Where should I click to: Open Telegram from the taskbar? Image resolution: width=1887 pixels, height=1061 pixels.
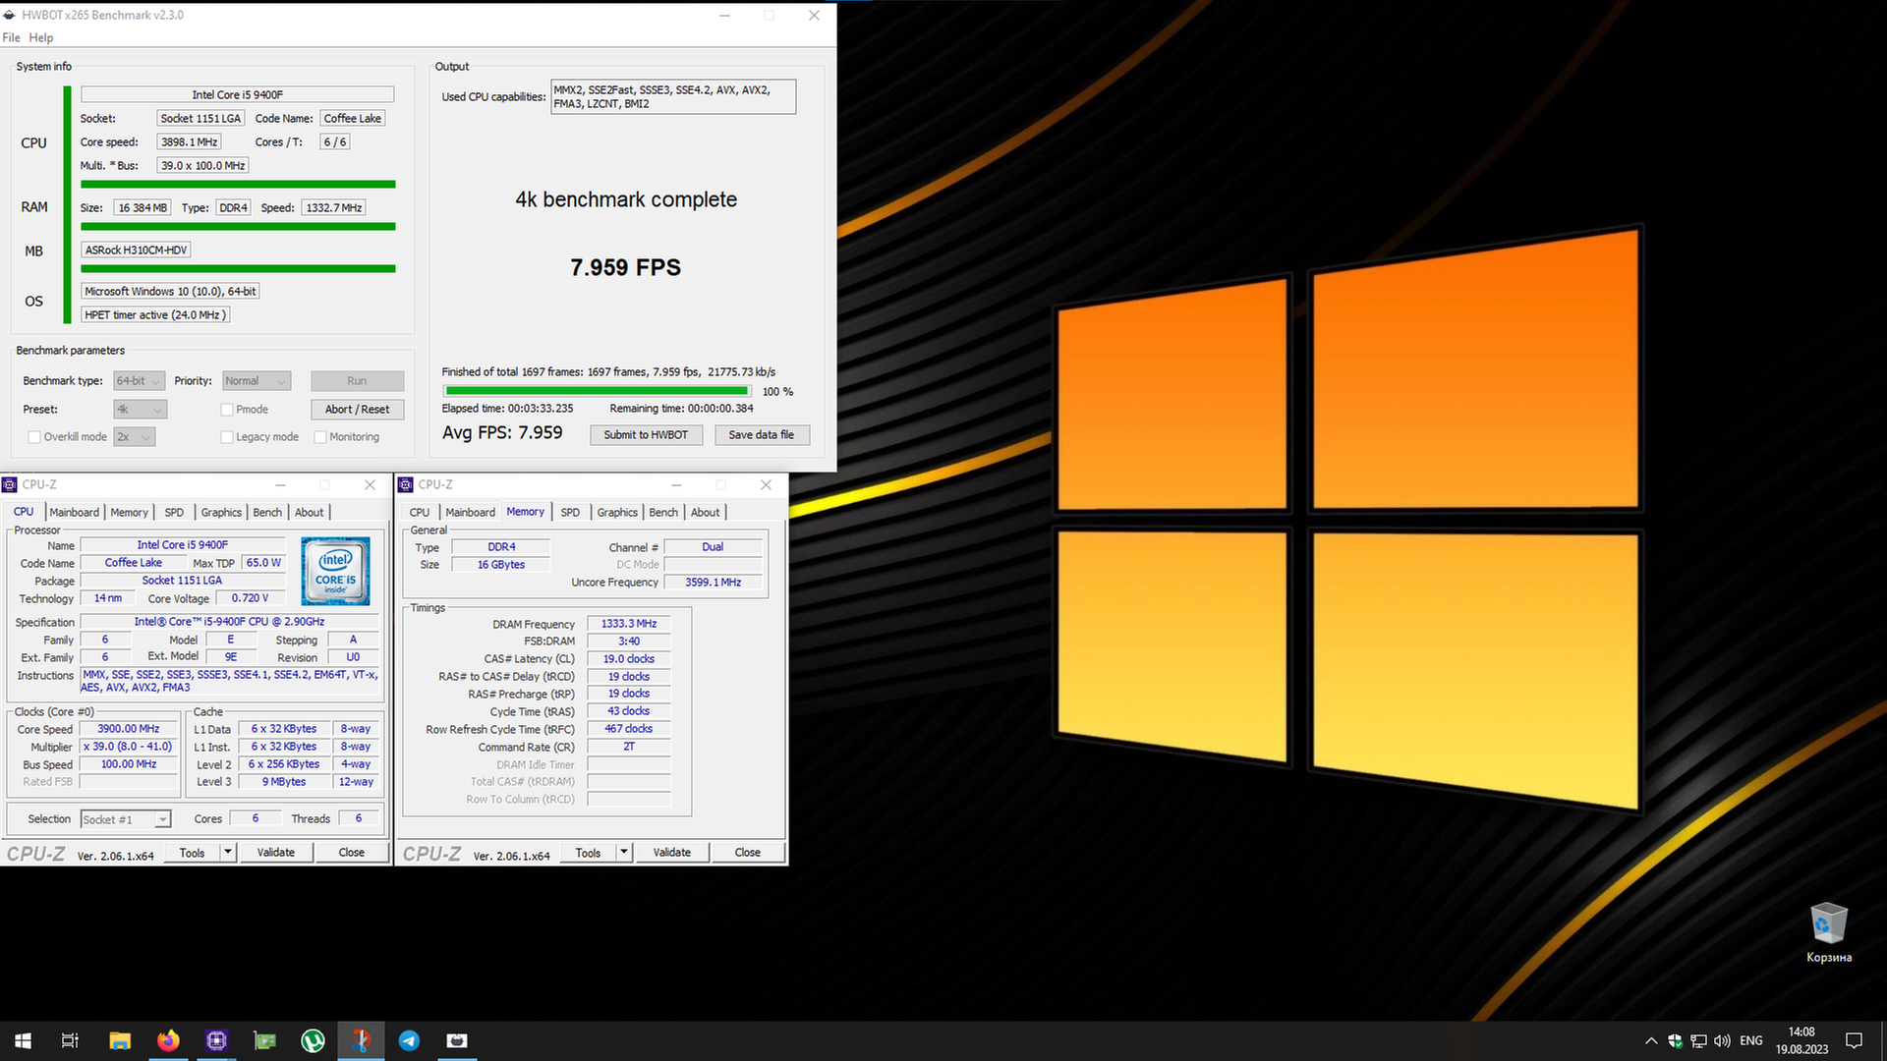(409, 1040)
